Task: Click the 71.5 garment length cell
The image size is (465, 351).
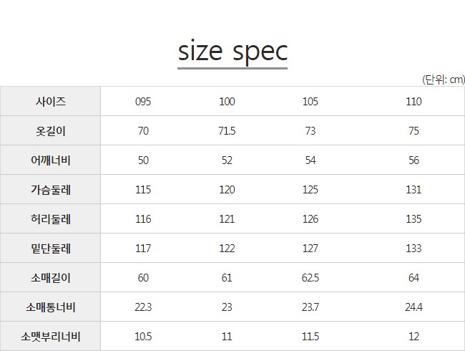Action: (227, 131)
